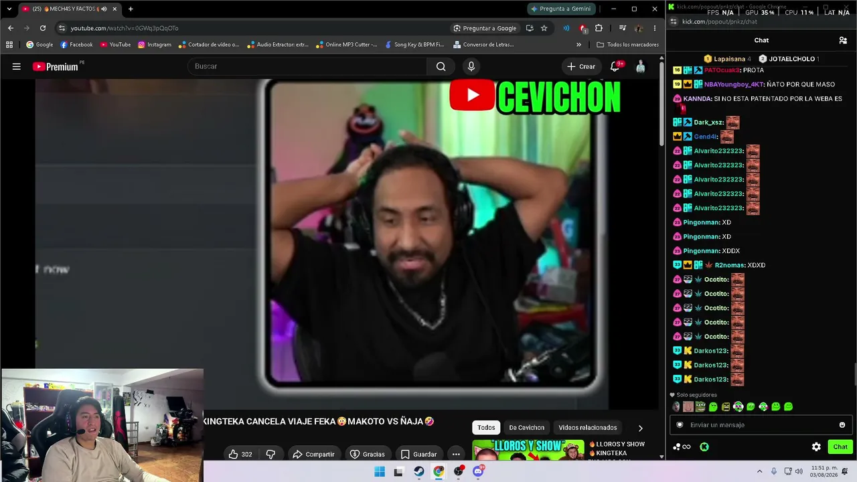Open the YouTube guide hamburger menu
The width and height of the screenshot is (857, 482).
[17, 66]
